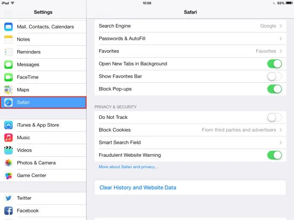The height and width of the screenshot is (220, 294).
Task: Open Passwords & AutoFill disclosure arrow
Action: tap(281, 39)
